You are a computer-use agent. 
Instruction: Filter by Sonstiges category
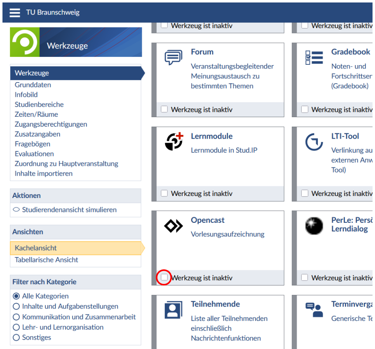[16, 337]
